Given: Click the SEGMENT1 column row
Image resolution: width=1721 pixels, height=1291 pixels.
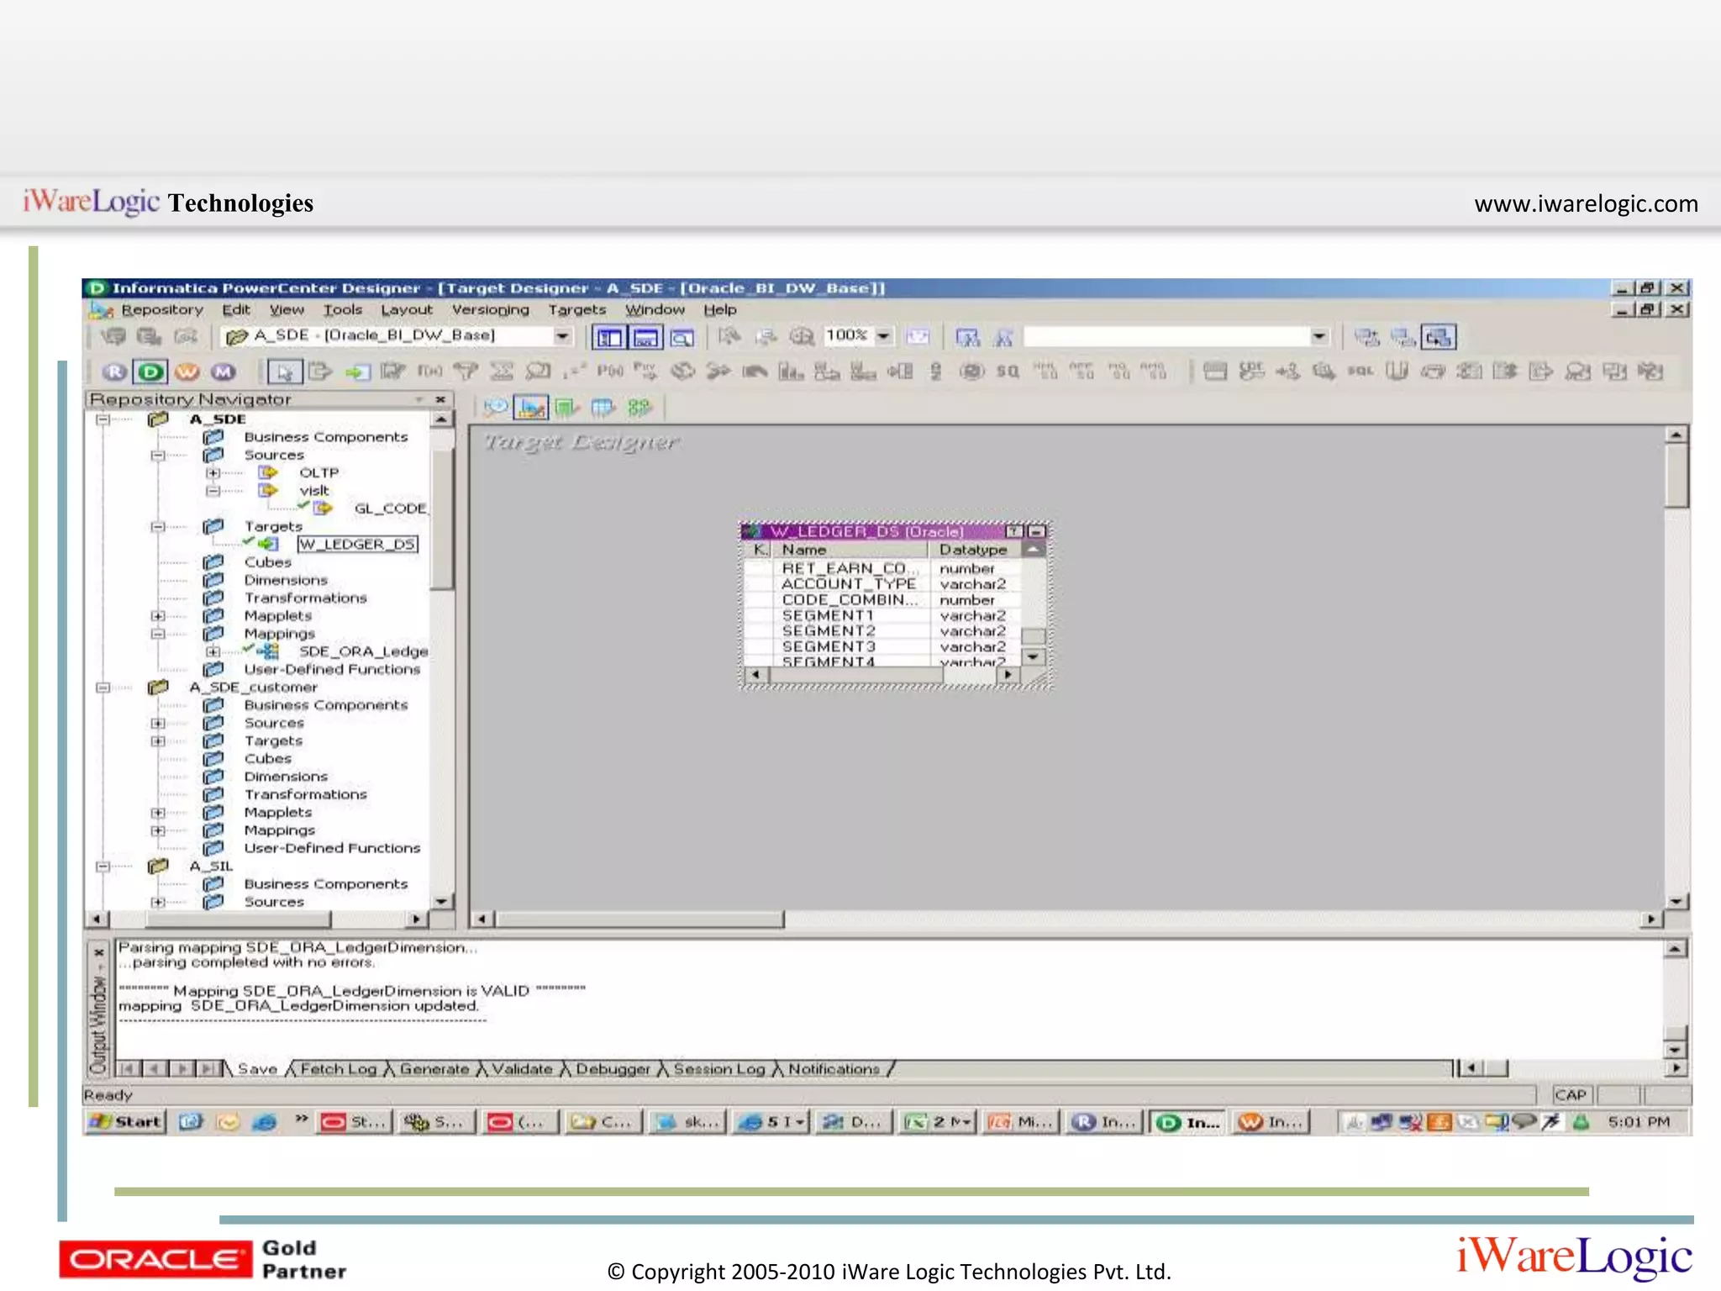Looking at the screenshot, I should pos(828,616).
